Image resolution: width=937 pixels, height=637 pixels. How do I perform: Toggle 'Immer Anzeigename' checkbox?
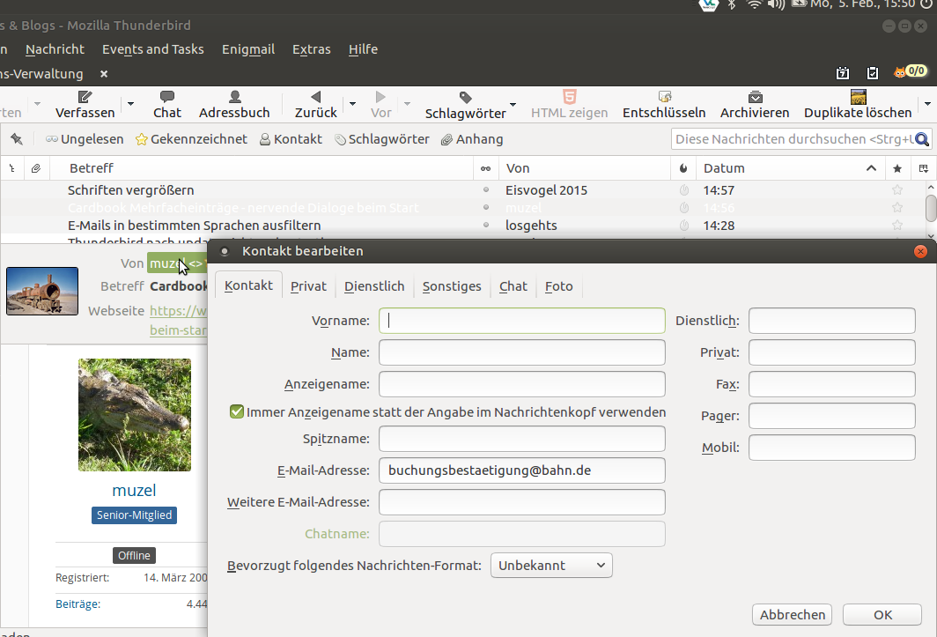[237, 411]
